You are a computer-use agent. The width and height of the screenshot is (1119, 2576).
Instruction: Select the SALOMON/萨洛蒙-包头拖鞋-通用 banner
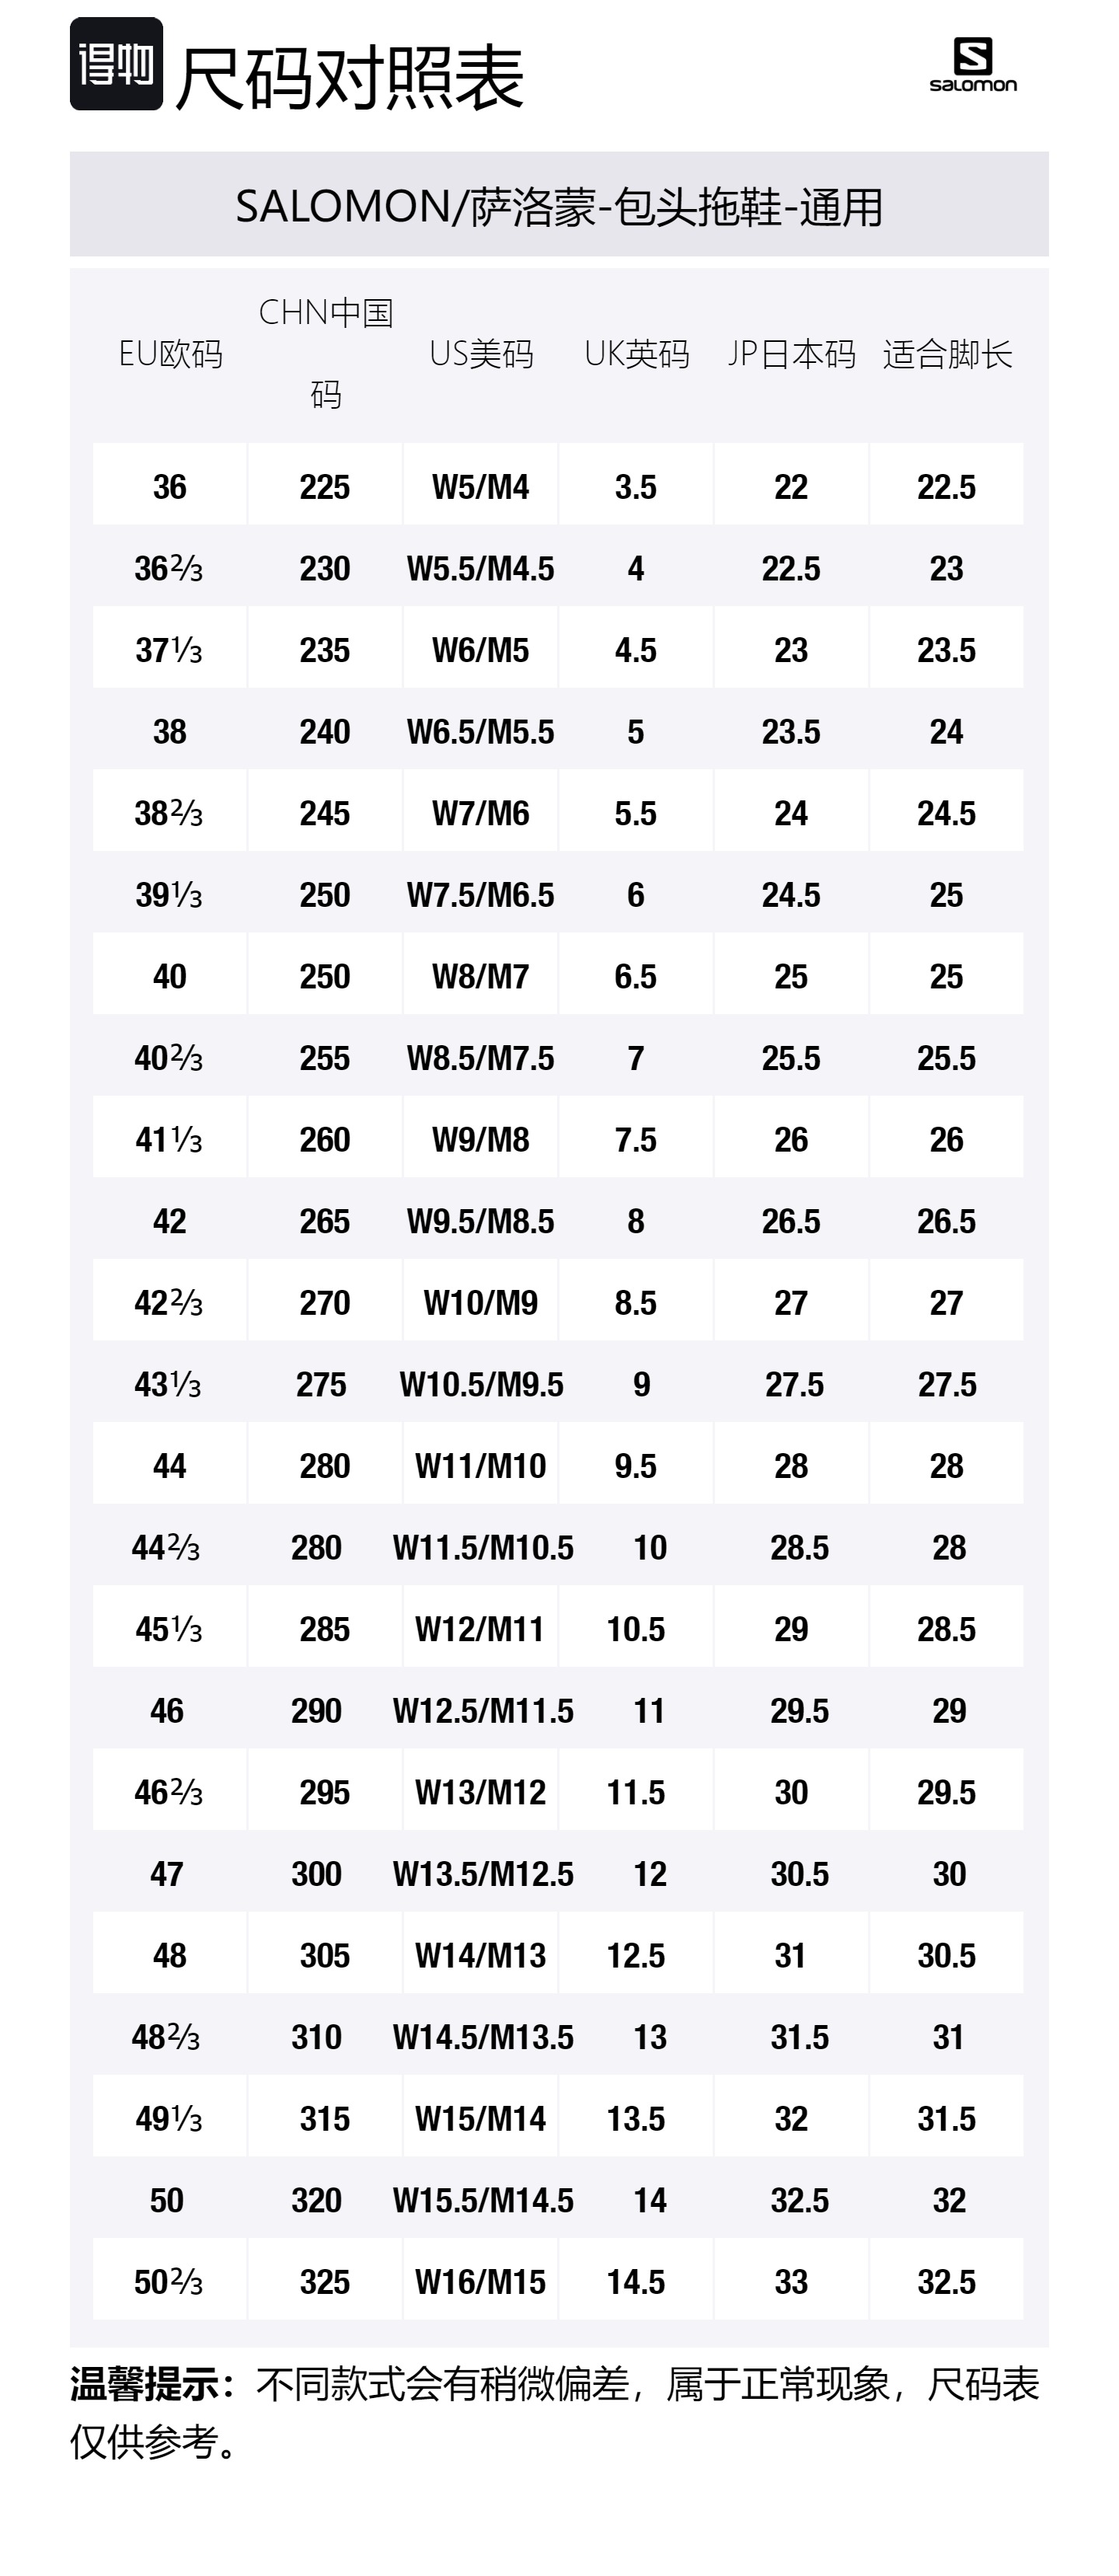click(559, 206)
